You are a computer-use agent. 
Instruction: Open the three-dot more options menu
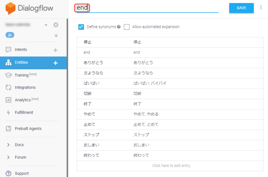point(261,7)
